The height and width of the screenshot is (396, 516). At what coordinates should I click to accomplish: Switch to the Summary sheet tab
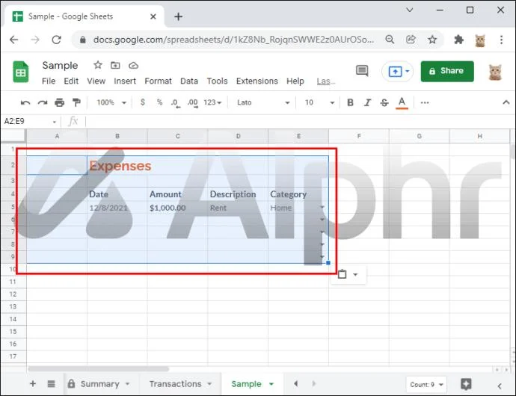point(99,384)
